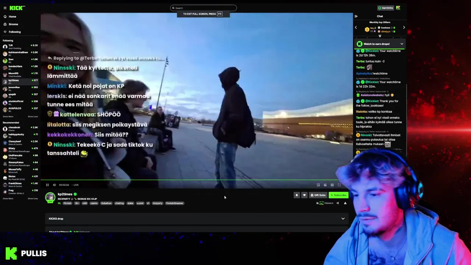Pause the live stream video

point(47,185)
